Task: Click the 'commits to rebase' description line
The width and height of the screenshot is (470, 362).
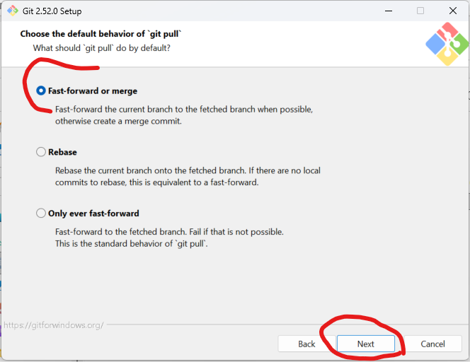Action: [156, 182]
